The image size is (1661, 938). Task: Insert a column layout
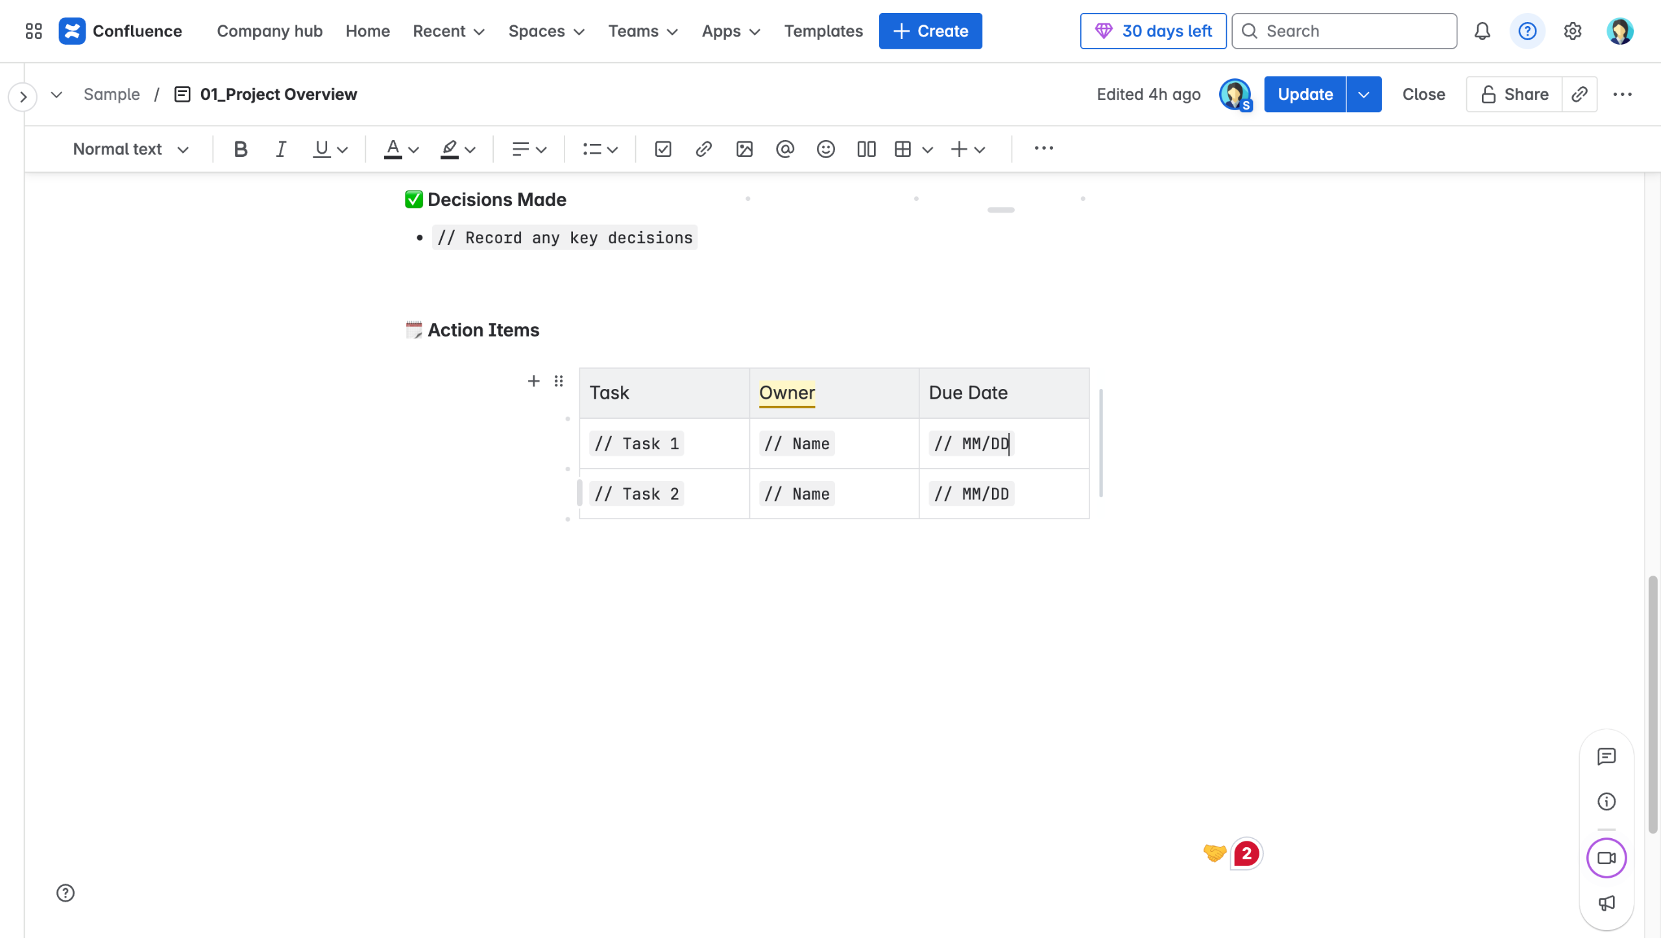(866, 149)
